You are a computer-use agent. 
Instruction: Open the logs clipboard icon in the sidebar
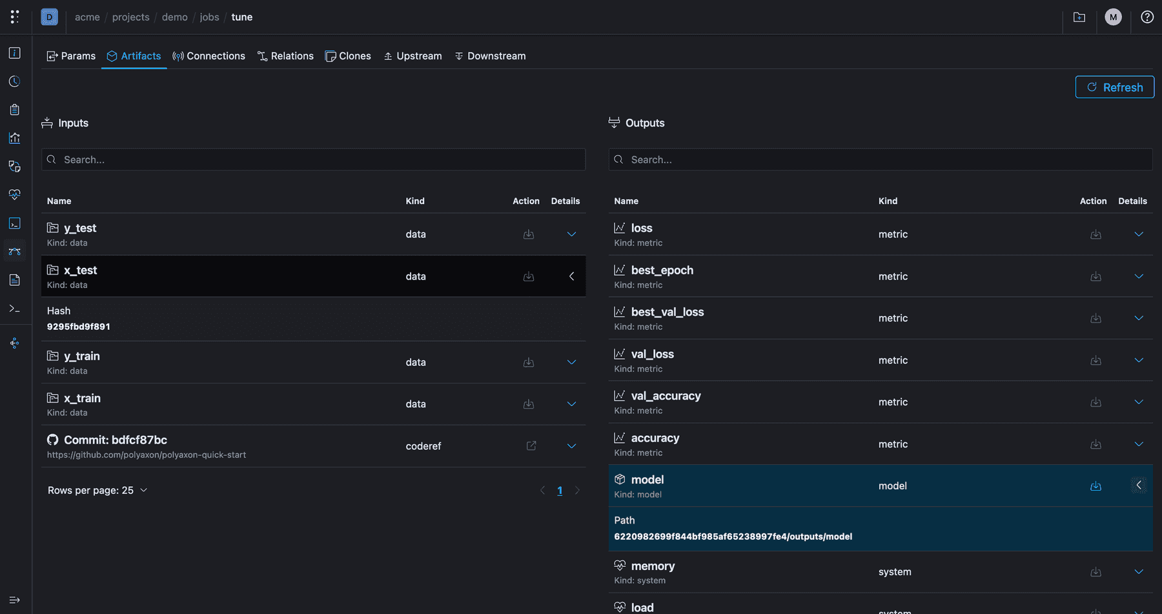click(14, 109)
